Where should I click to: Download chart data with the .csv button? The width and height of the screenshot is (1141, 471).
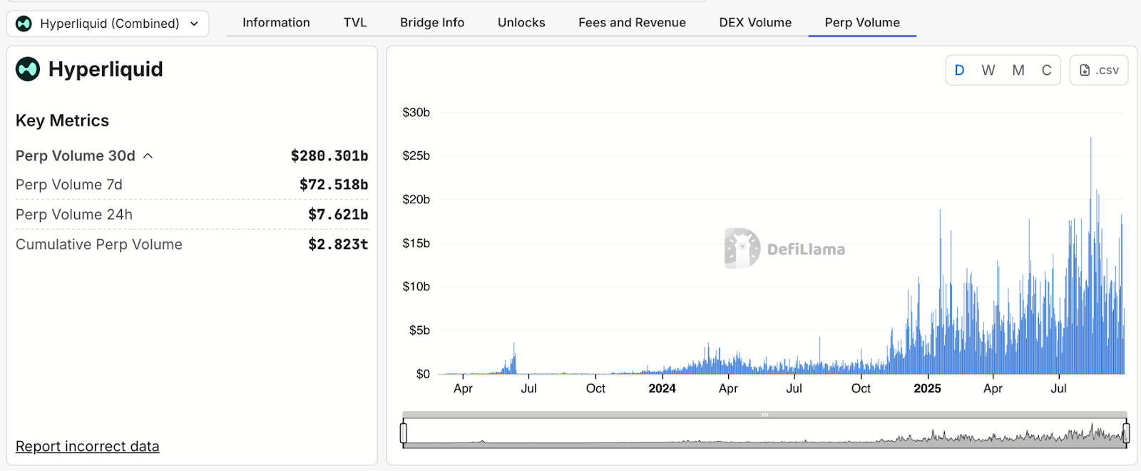pos(1098,70)
